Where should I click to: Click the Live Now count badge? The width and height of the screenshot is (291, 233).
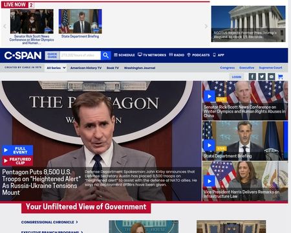pos(31,5)
